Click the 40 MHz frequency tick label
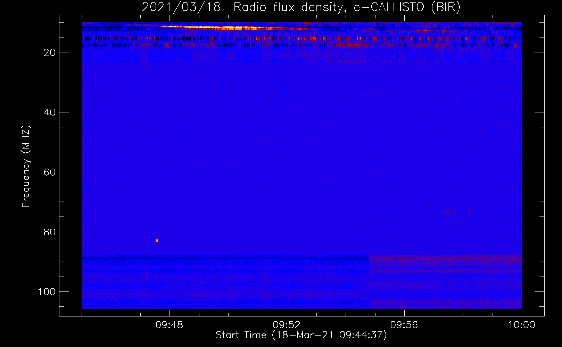The image size is (562, 347). 50,112
